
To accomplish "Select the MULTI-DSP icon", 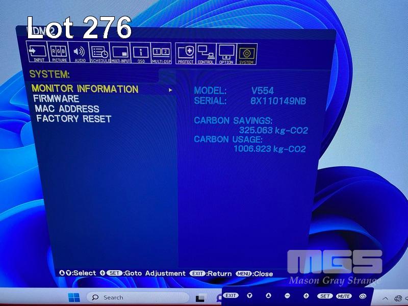I will (x=161, y=54).
